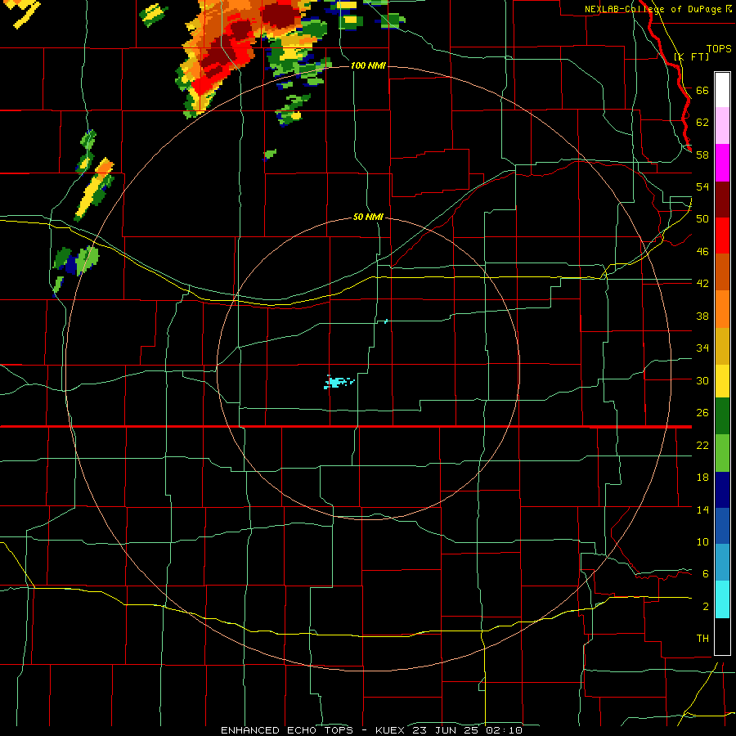Click the legend value '58'
The width and height of the screenshot is (736, 736).
702,155
